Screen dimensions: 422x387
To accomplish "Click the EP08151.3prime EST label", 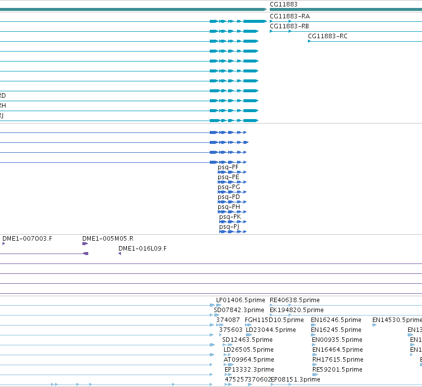I will coord(296,380).
